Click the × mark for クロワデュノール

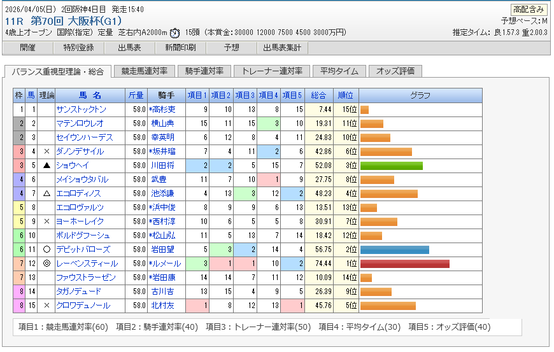click(46, 306)
